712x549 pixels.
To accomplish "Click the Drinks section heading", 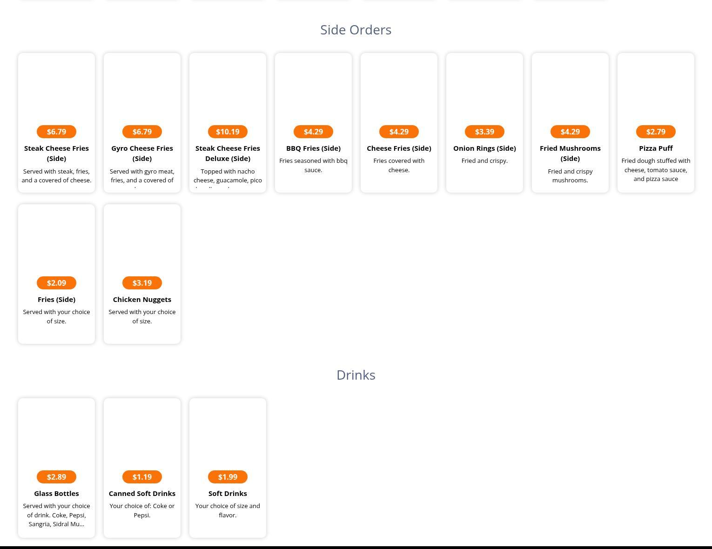I will click(x=356, y=375).
